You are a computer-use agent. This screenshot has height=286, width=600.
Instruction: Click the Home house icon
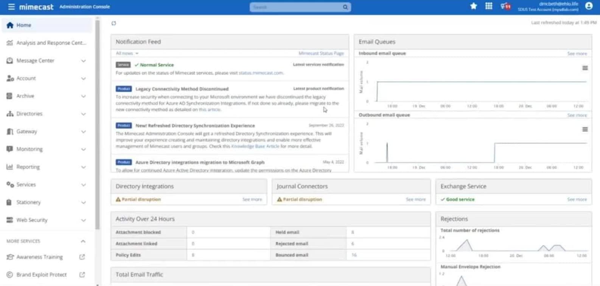(10, 25)
